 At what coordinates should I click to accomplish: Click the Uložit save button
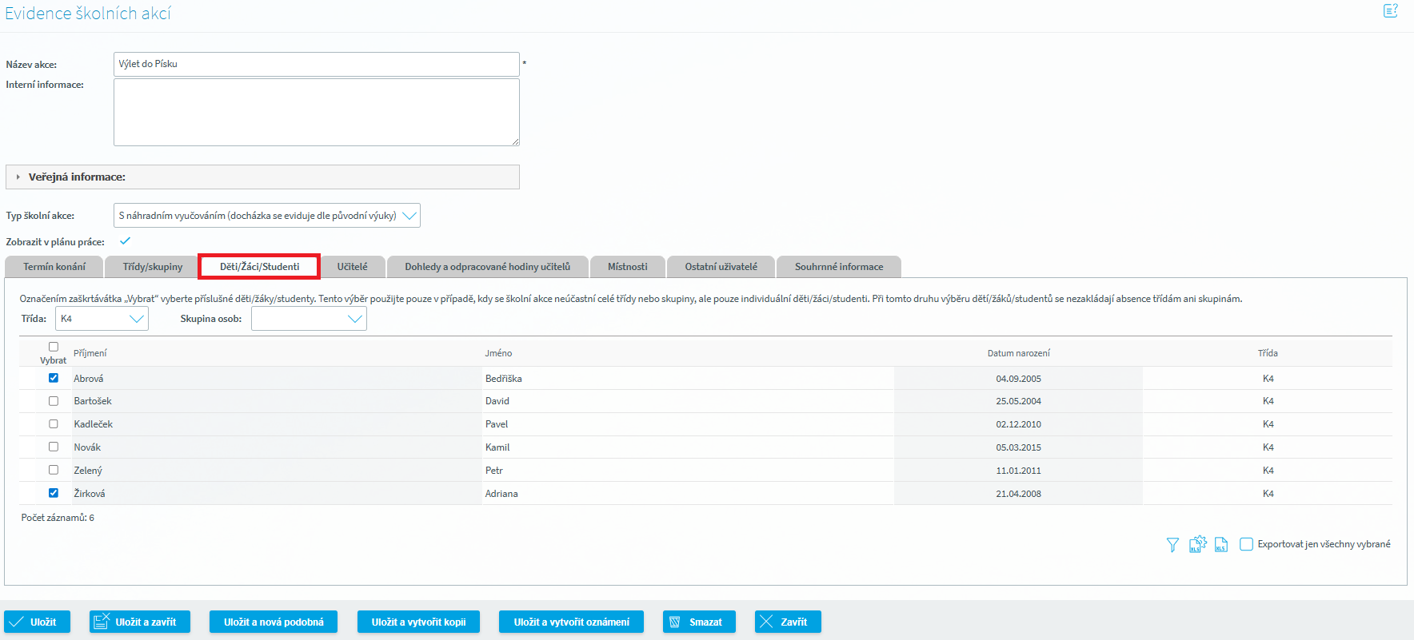[37, 622]
